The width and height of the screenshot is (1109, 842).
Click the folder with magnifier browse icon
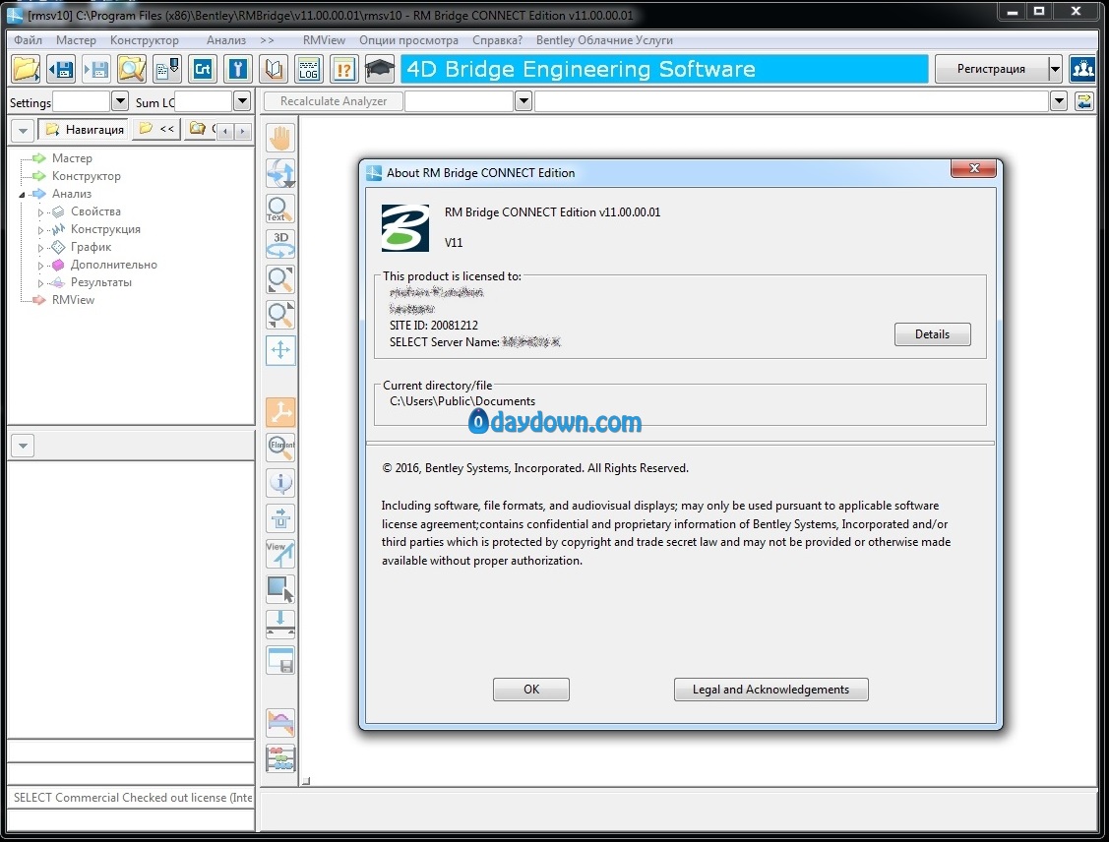(132, 69)
